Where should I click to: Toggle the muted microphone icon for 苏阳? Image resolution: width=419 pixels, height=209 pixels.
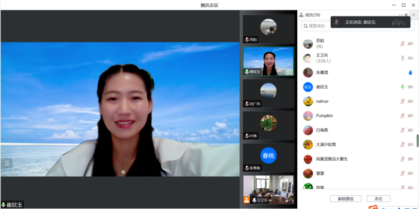(403, 44)
